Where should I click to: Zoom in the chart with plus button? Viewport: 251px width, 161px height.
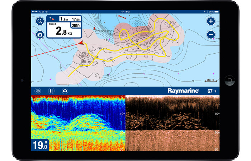pyautogui.click(x=211, y=21)
